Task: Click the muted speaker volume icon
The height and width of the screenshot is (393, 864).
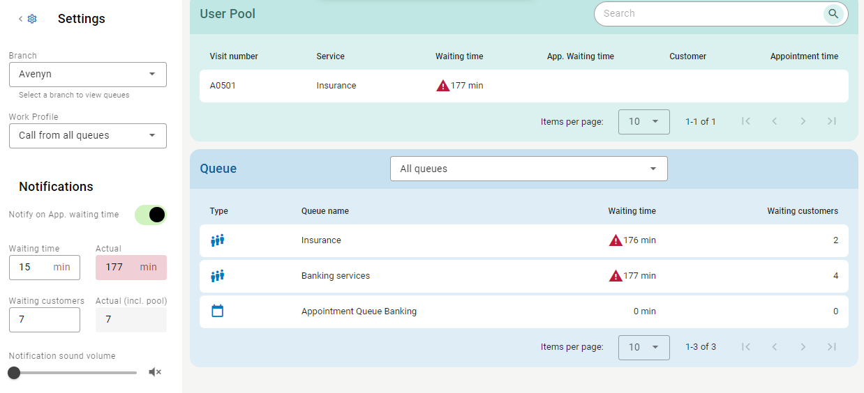Action: [155, 372]
